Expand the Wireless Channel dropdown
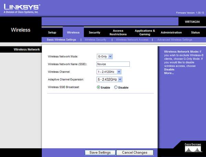This screenshot has width=206, height=157. tap(109, 71)
